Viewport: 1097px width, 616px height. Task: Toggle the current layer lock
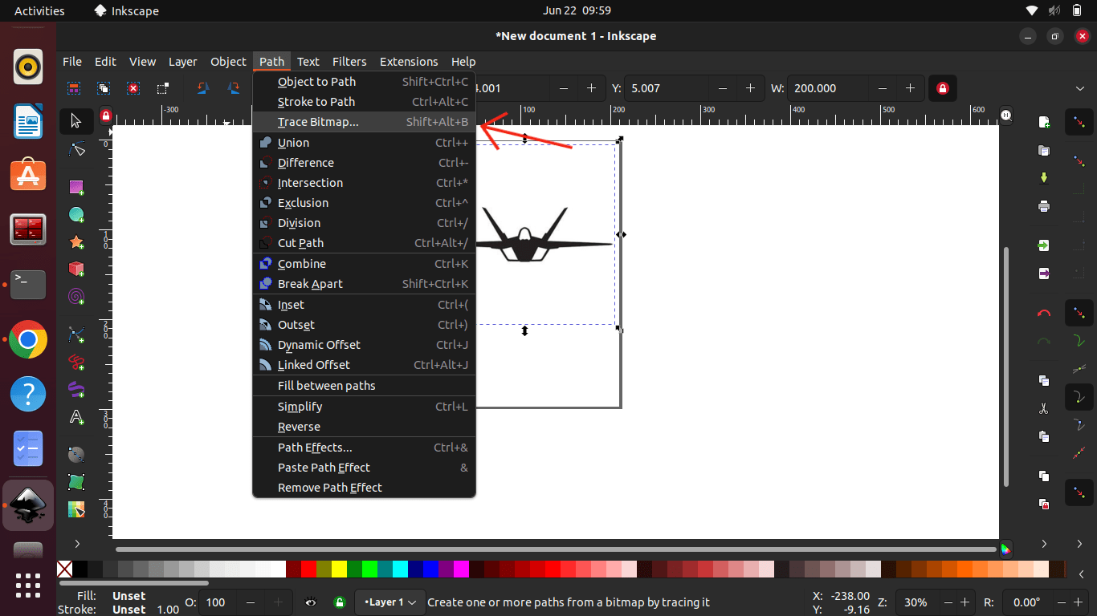(x=340, y=602)
